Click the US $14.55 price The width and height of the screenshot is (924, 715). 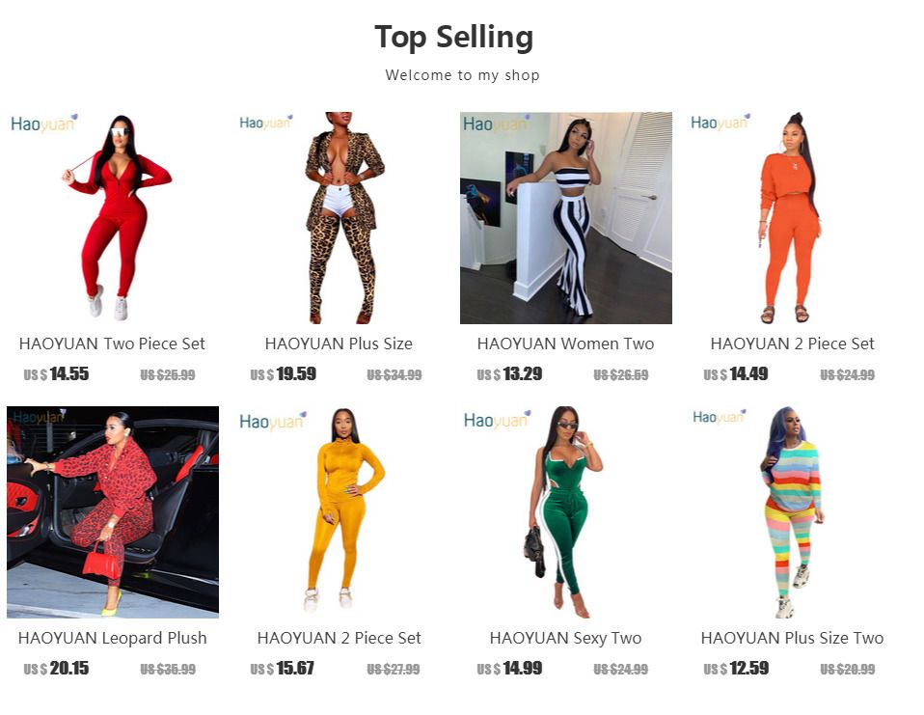[x=56, y=373]
